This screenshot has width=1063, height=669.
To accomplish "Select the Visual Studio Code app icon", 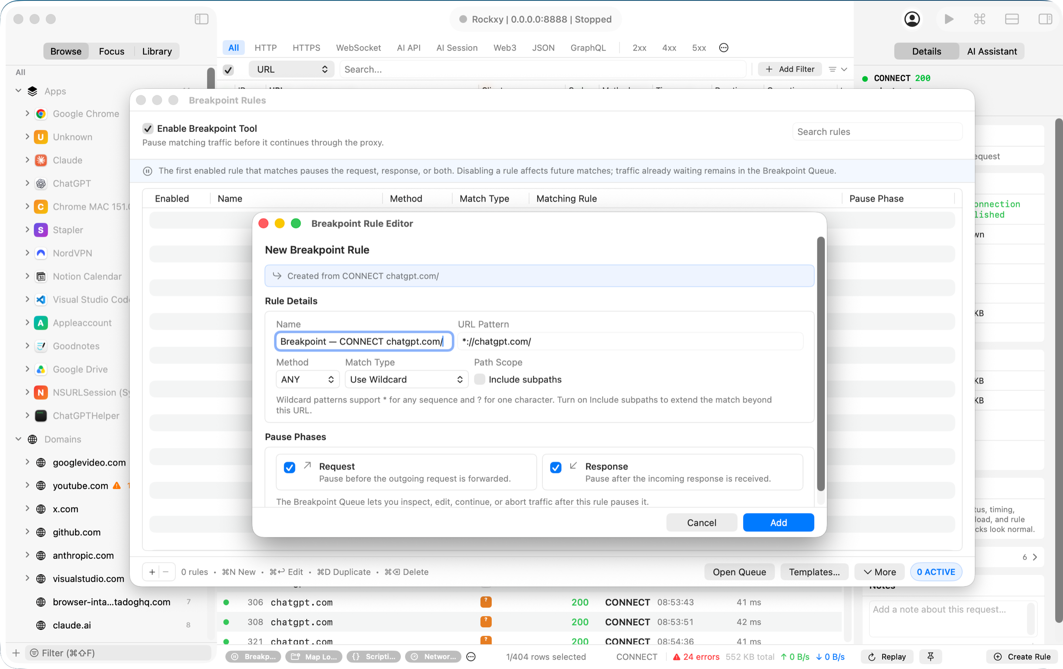I will 41,300.
